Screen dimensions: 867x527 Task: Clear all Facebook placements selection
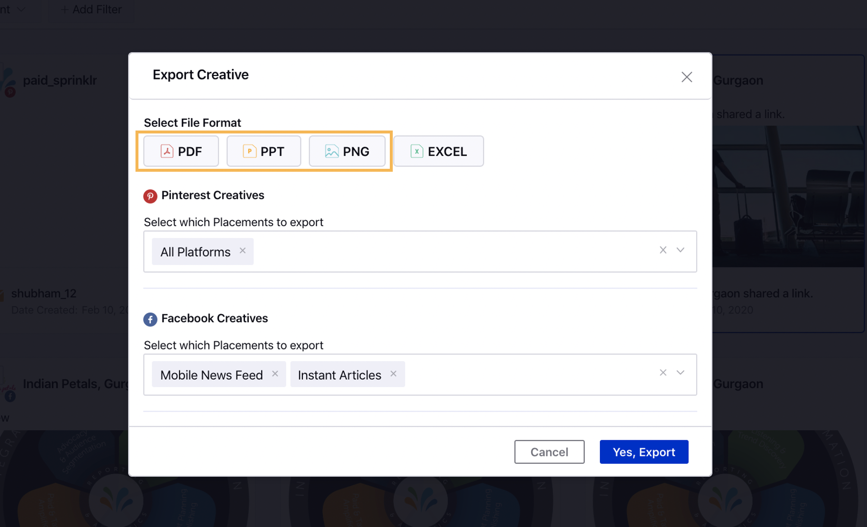[663, 373]
